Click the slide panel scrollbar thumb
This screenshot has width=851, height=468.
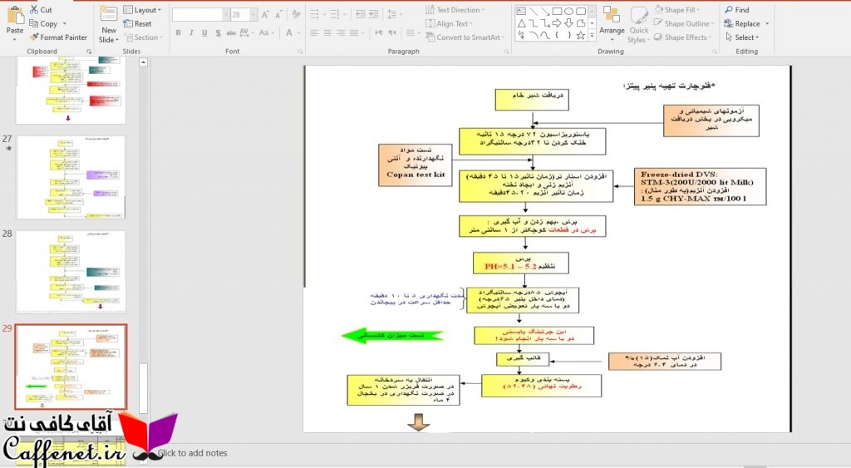click(143, 388)
